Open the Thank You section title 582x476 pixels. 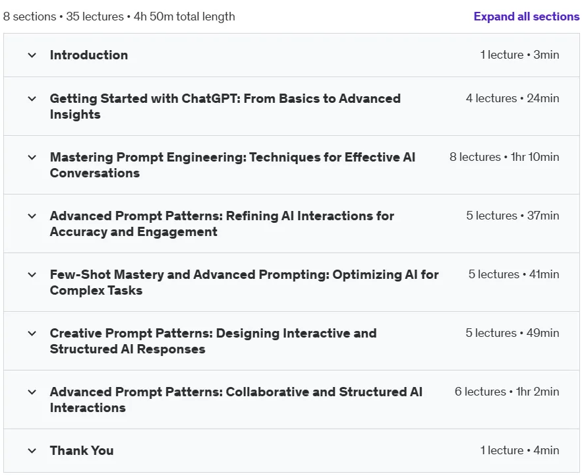pyautogui.click(x=82, y=450)
